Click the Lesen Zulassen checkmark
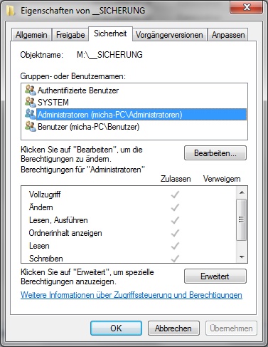This screenshot has height=347, width=268. [x=175, y=246]
